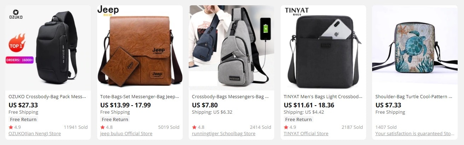Open the runningtiger Schoolbag Store page
Viewport: 464px width, 145px height.
click(223, 134)
